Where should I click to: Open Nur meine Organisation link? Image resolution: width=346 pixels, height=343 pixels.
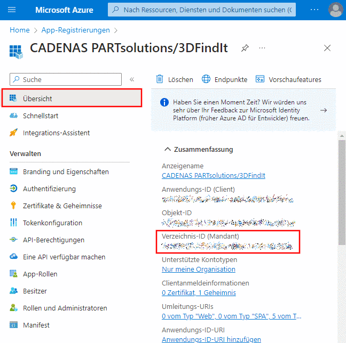pyautogui.click(x=199, y=269)
